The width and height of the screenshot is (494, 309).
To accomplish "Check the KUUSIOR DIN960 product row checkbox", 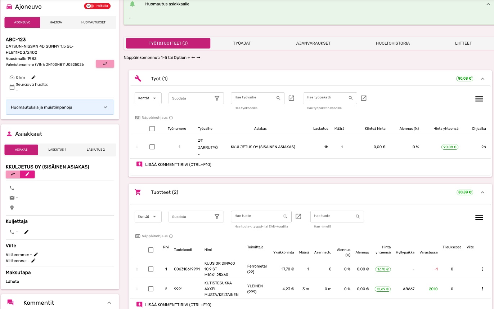I will (151, 269).
